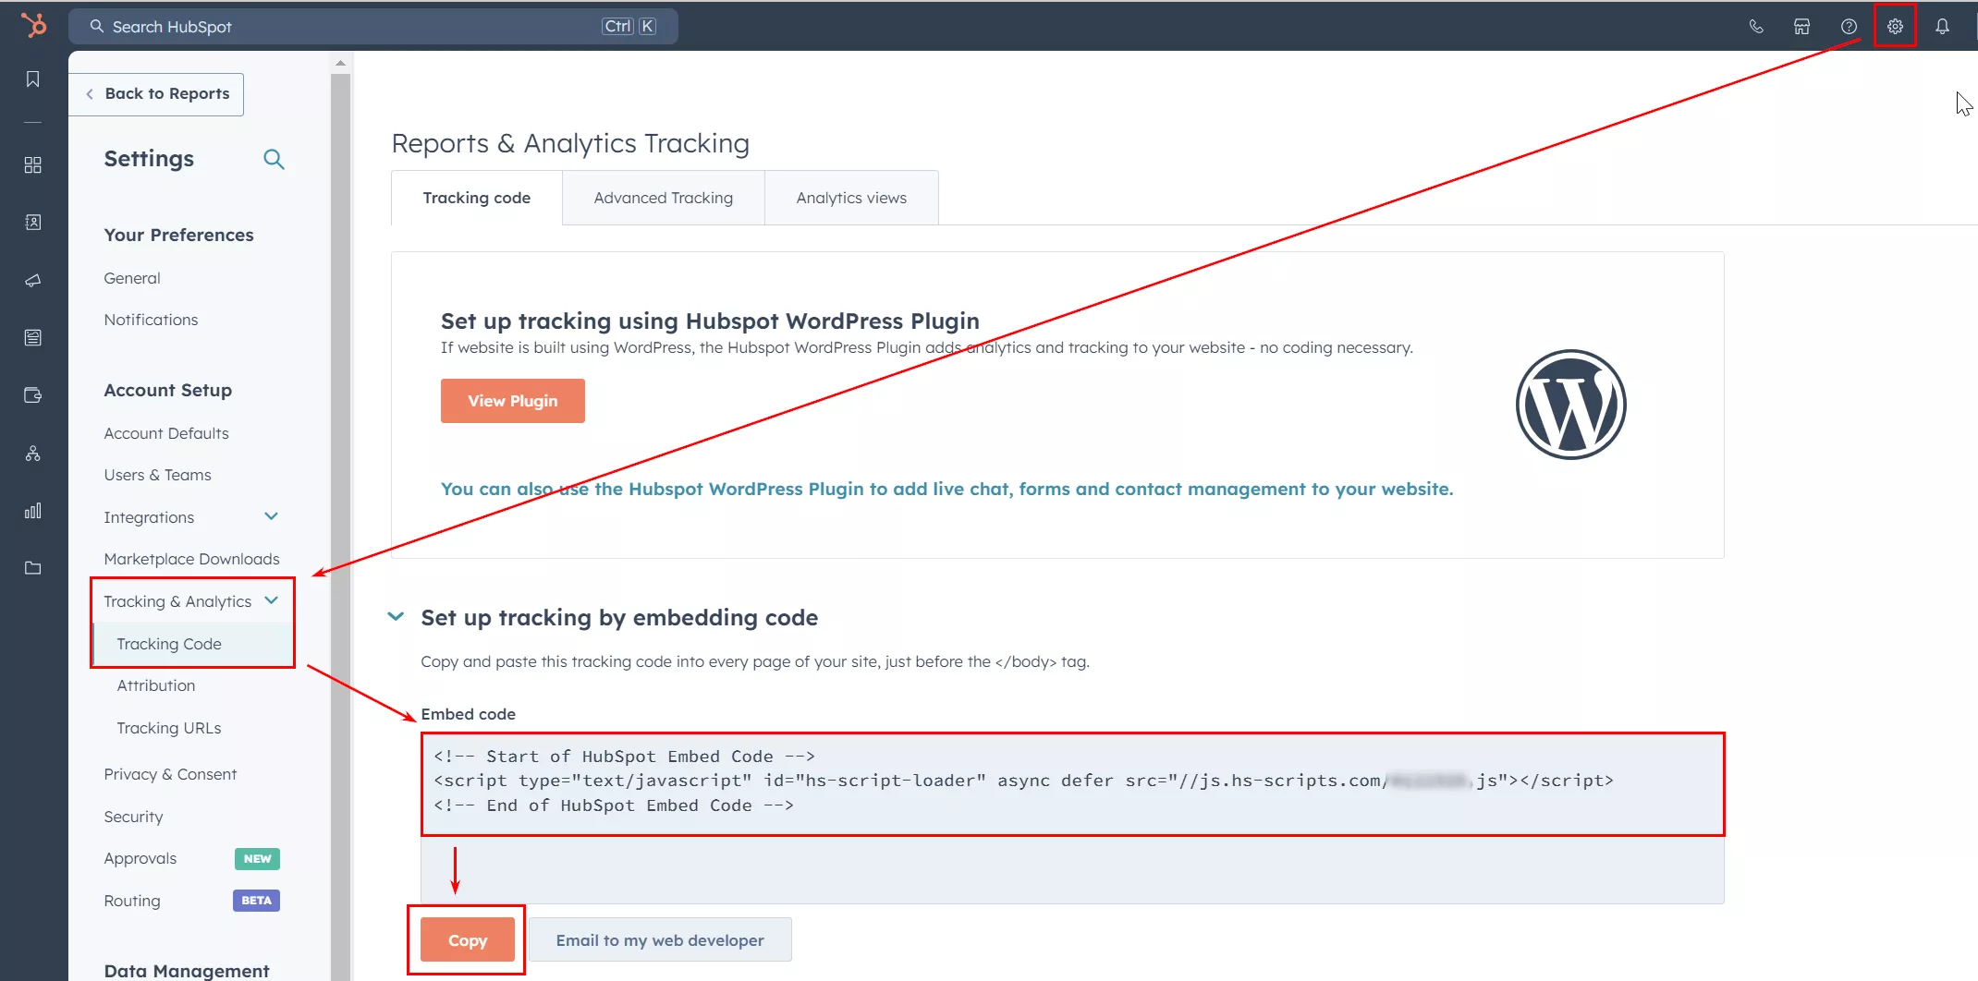
Task: Expand the Integrations menu chevron
Action: tap(272, 516)
